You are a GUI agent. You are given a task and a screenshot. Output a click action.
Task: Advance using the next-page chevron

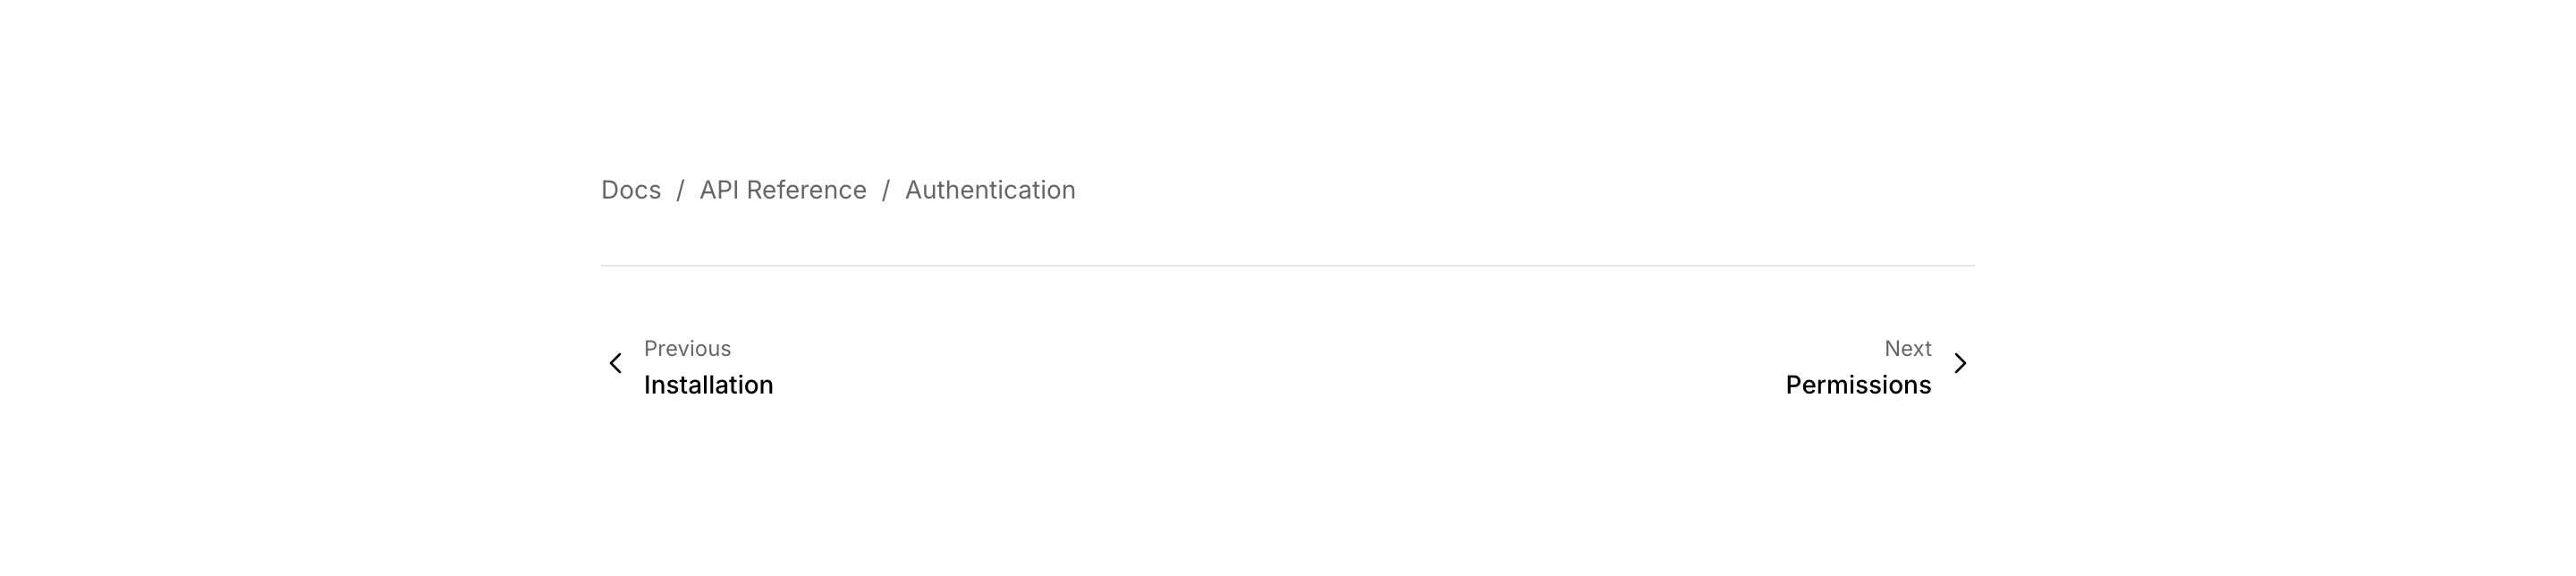coord(1960,363)
